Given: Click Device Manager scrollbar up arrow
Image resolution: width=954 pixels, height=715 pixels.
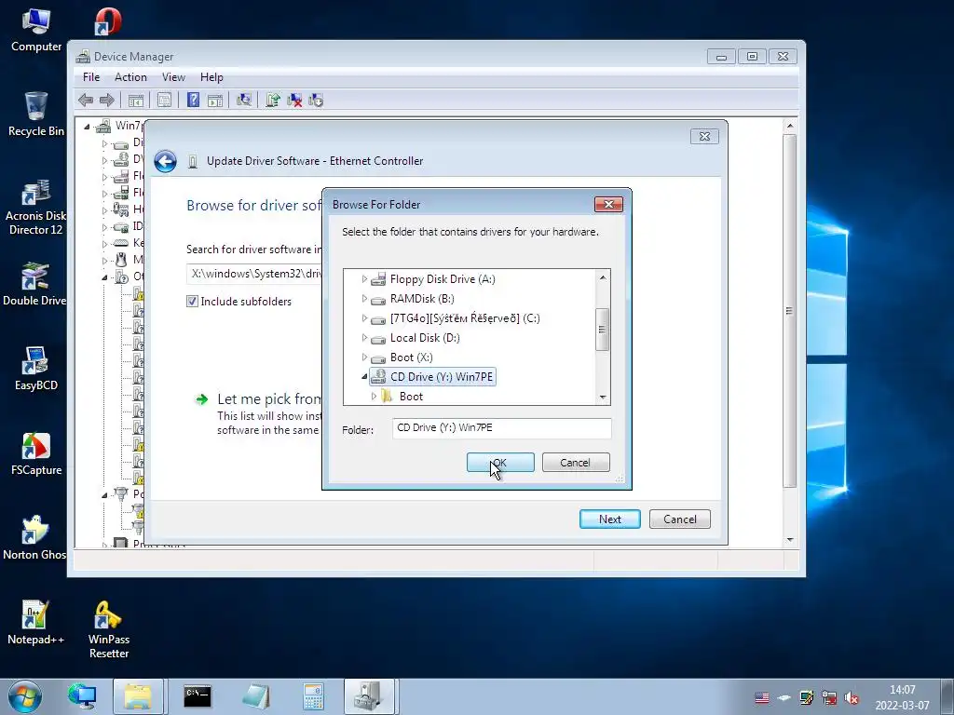Looking at the screenshot, I should [790, 126].
